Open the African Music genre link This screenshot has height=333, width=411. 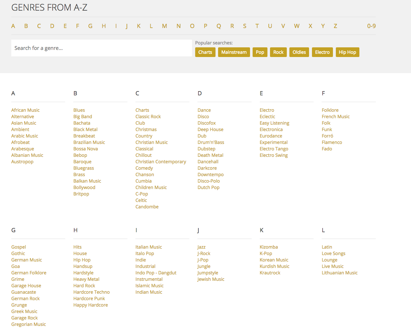[25, 110]
